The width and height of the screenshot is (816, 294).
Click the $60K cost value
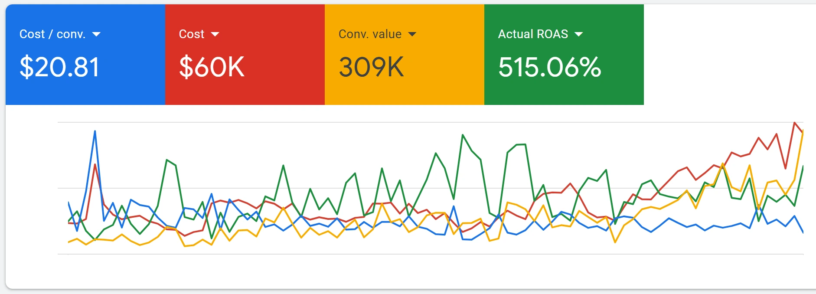(212, 67)
